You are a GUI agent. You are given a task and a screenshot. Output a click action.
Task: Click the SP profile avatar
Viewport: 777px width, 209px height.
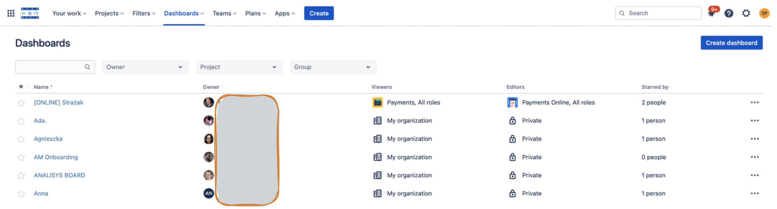(764, 13)
